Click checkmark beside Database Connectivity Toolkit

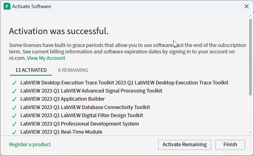[14, 108]
